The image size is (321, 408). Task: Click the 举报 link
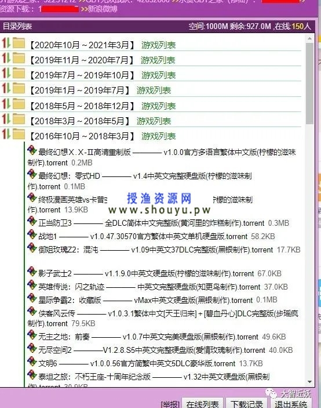click(170, 404)
